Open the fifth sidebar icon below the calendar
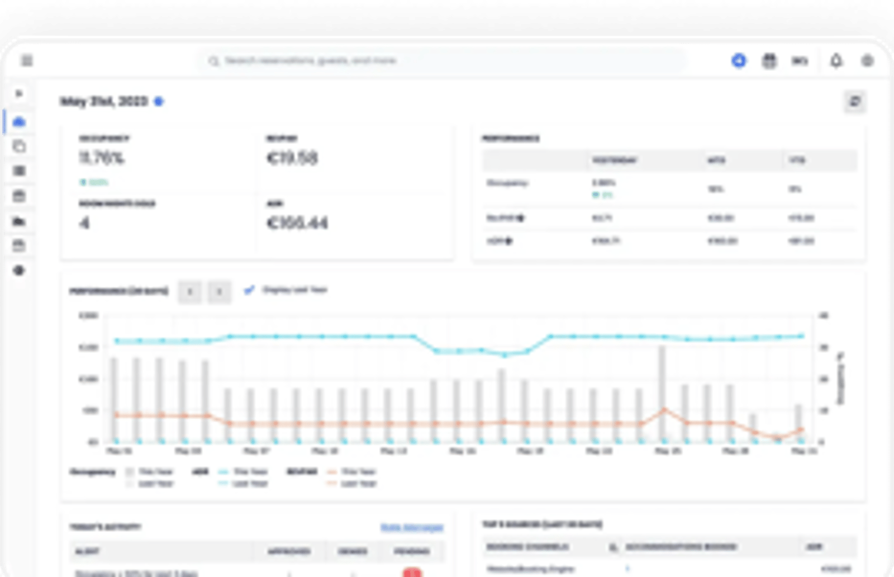 (19, 221)
